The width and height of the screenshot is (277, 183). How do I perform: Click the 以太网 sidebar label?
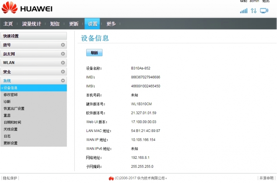tap(9, 54)
